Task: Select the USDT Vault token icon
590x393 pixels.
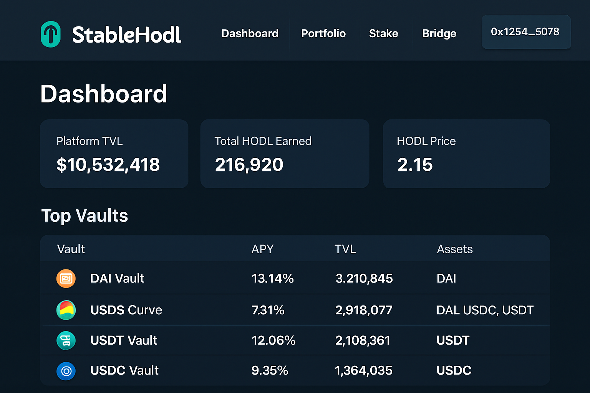Action: (x=66, y=340)
